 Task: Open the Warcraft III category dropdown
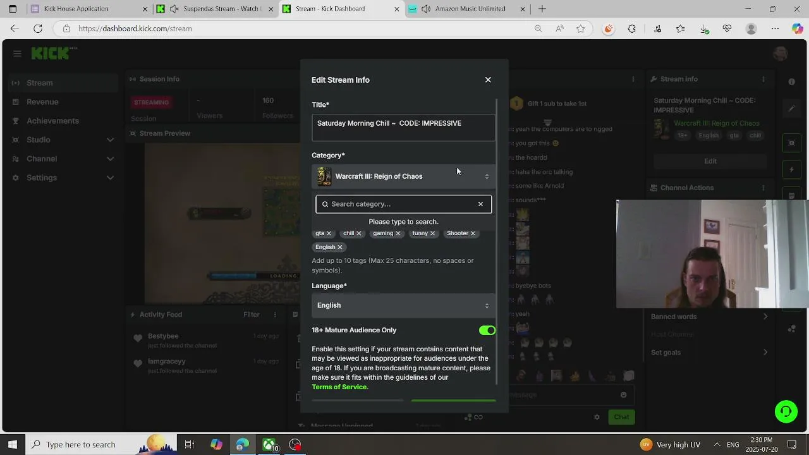[403, 176]
